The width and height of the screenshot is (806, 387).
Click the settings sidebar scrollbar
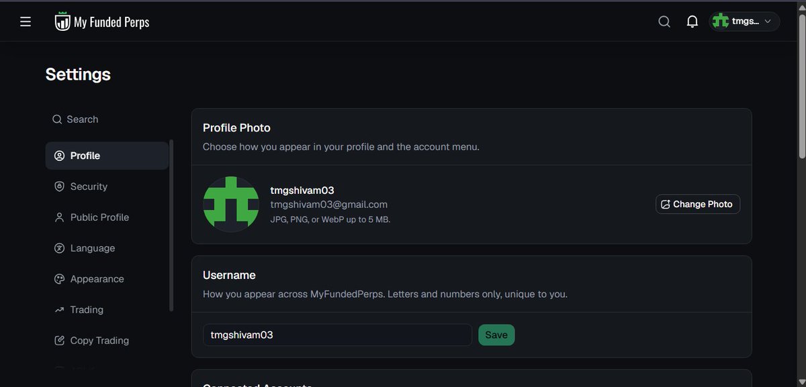tap(171, 225)
